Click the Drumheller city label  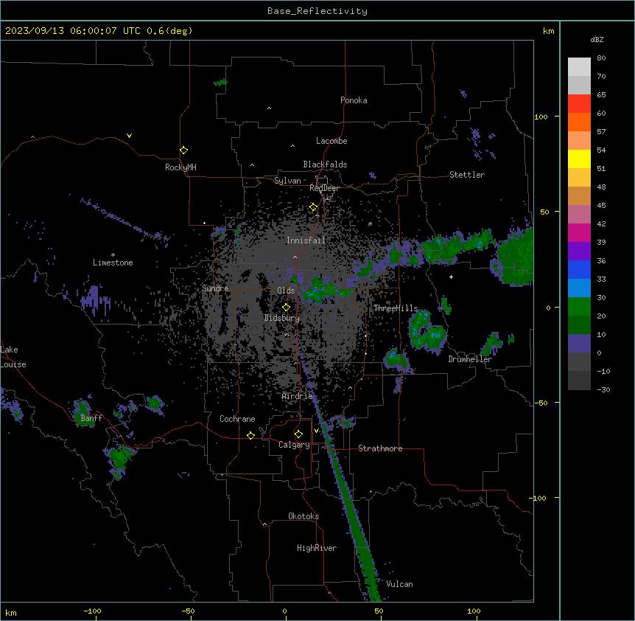click(470, 359)
